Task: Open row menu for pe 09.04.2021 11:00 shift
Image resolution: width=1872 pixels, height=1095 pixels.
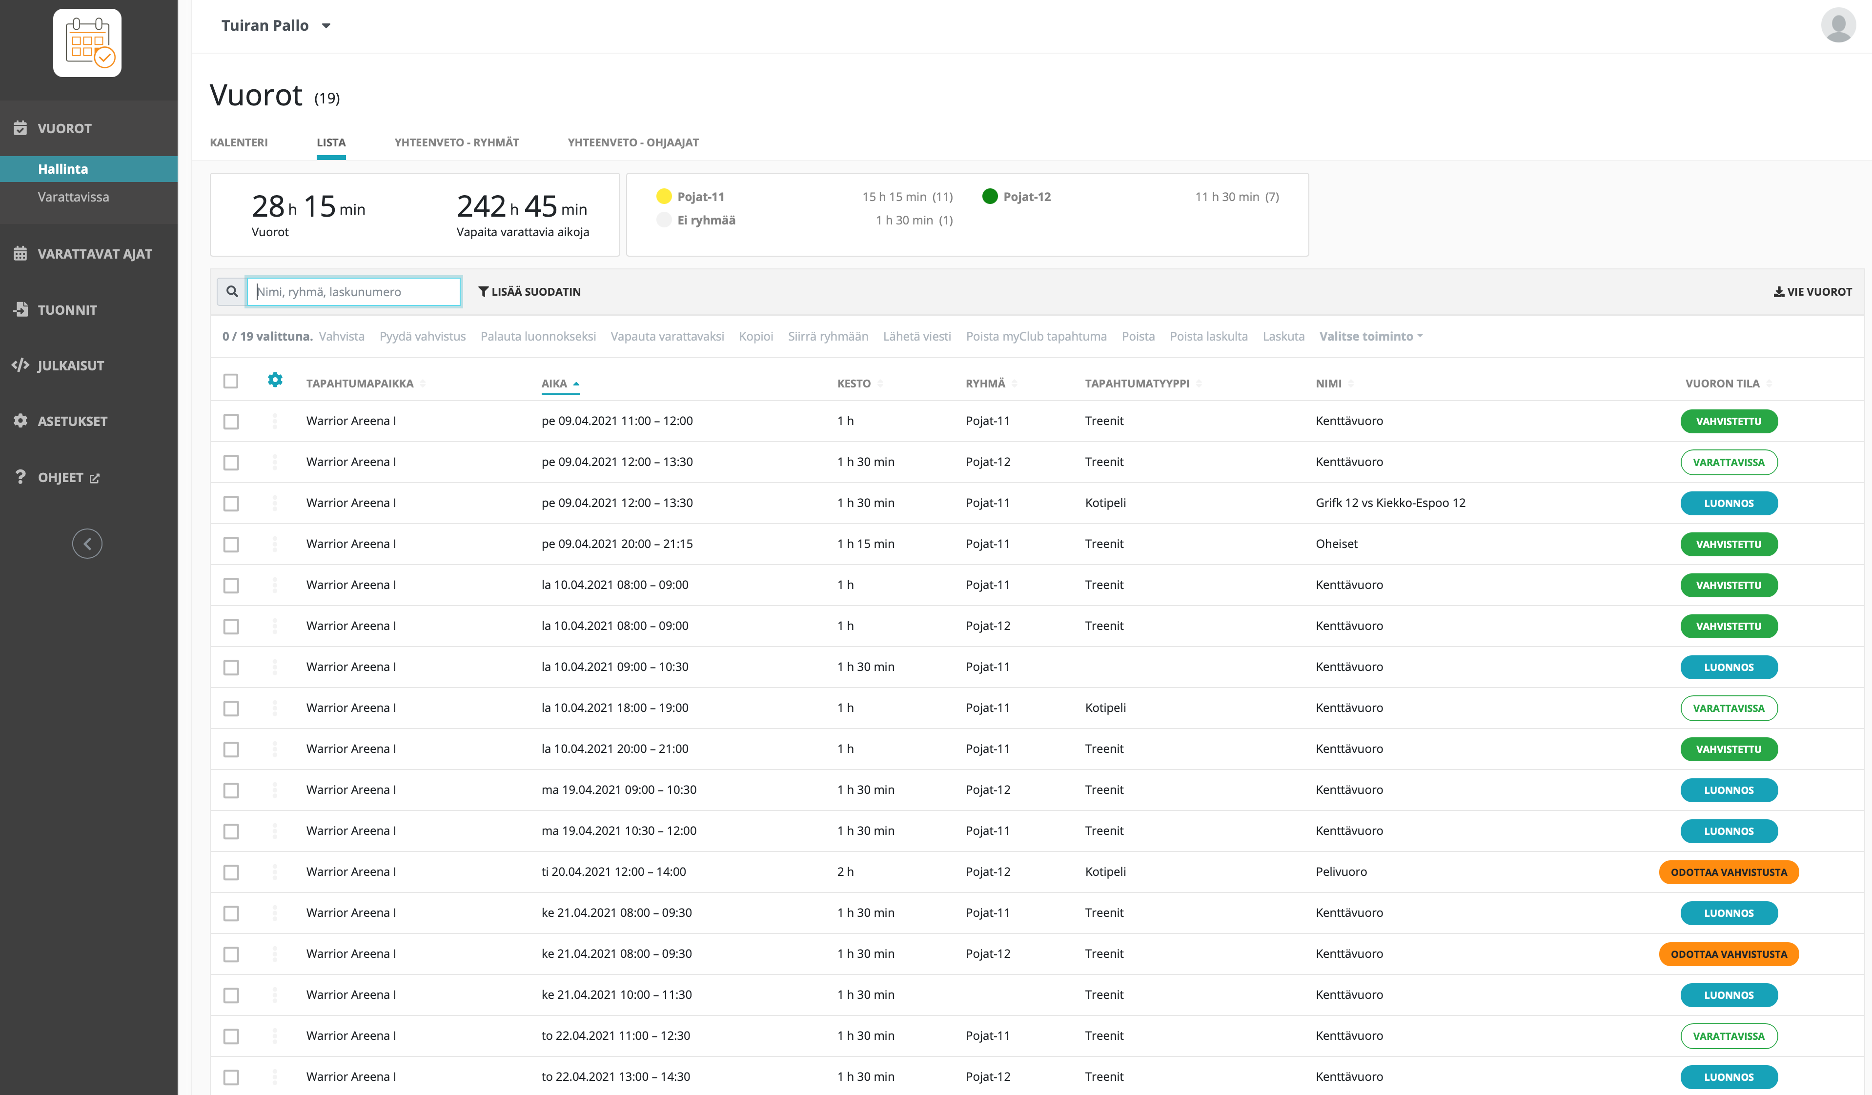Action: [x=275, y=421]
